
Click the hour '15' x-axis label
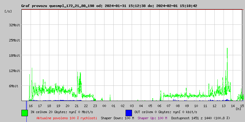[x=242, y=106]
